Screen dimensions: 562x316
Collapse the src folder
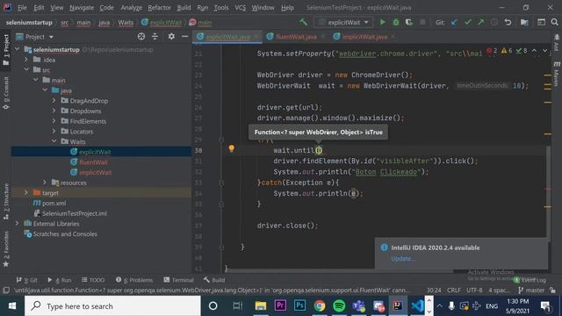tap(26, 70)
